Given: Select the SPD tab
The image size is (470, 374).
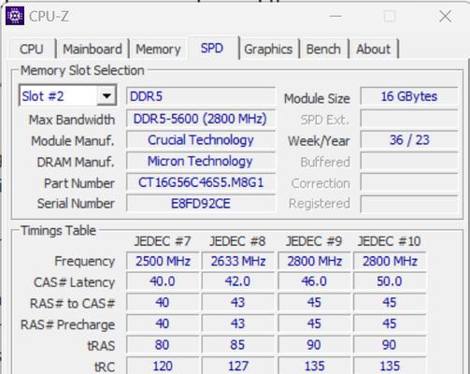Looking at the screenshot, I should (x=212, y=48).
